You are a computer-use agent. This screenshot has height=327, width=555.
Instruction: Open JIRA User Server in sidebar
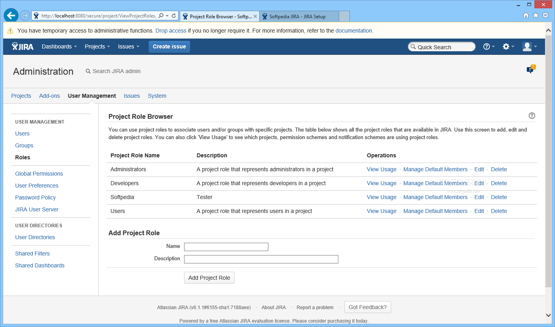pos(37,209)
